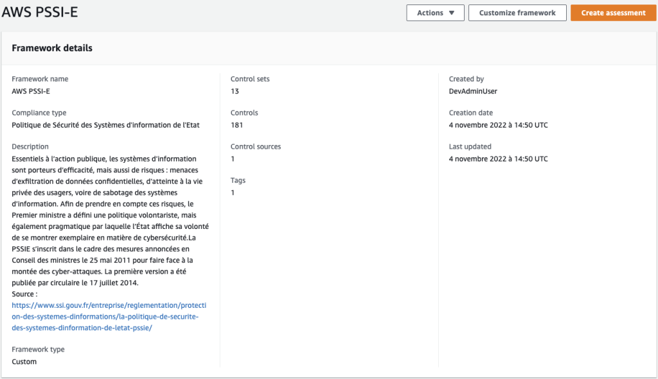Viewport: 658px width, 379px height.
Task: Select the AWS PSSI-E page title
Action: (40, 12)
